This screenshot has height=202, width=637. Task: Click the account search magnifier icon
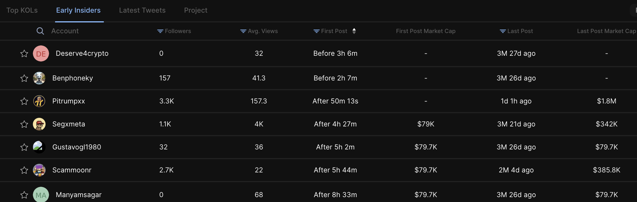pyautogui.click(x=40, y=31)
